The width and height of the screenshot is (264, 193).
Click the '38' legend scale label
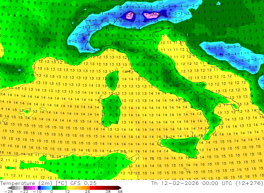coord(108,191)
